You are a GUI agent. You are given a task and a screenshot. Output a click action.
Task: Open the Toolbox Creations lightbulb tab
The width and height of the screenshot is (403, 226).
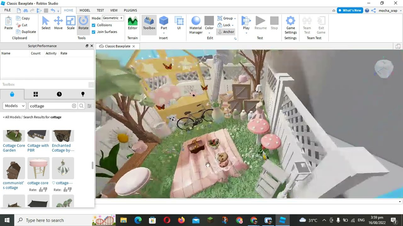pos(83,94)
